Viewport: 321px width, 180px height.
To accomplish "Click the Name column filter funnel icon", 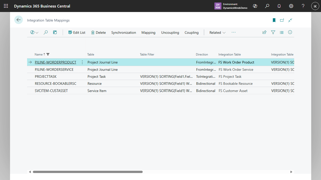I will point(48,54).
